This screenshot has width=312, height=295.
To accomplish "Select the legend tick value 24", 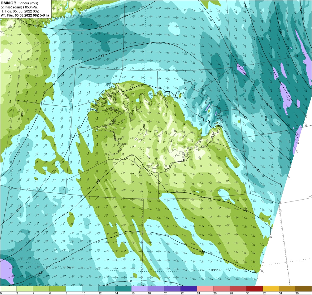I will tap(198, 293).
